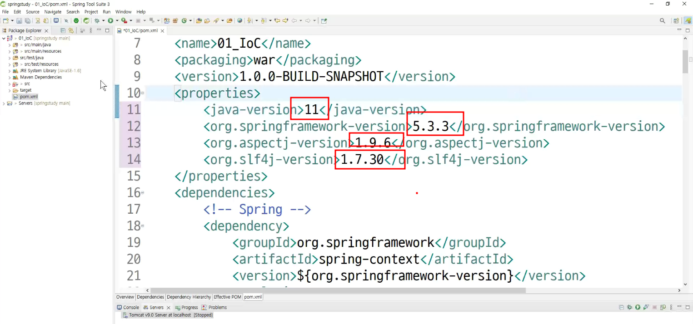Click the Save All toolbar icon

pos(28,20)
